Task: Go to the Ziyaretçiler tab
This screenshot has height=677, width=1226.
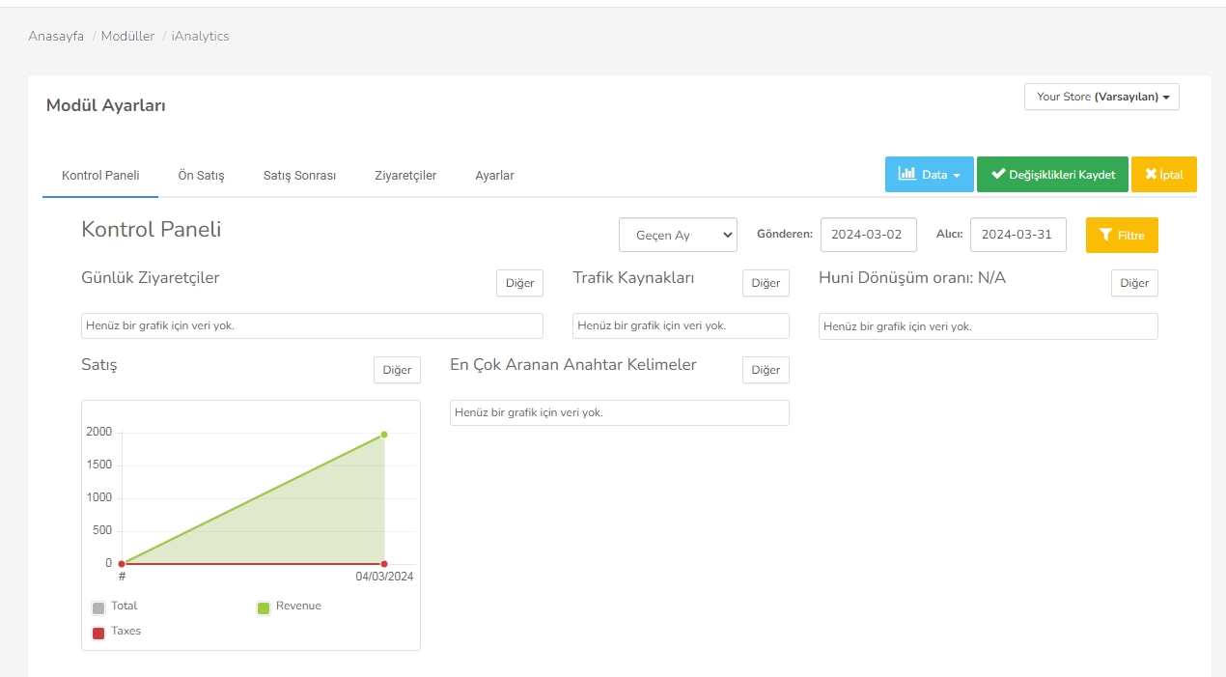Action: point(405,176)
